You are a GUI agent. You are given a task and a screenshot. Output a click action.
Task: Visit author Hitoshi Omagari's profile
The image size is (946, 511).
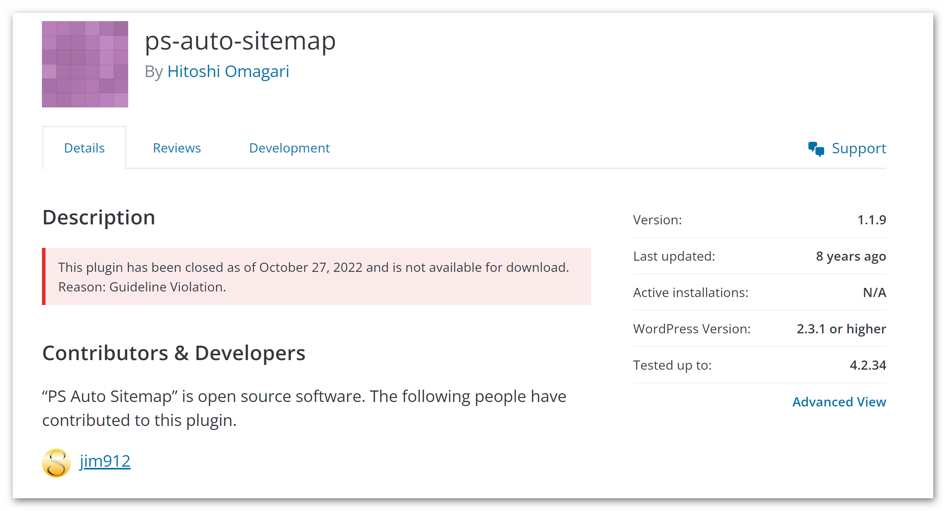tap(228, 71)
